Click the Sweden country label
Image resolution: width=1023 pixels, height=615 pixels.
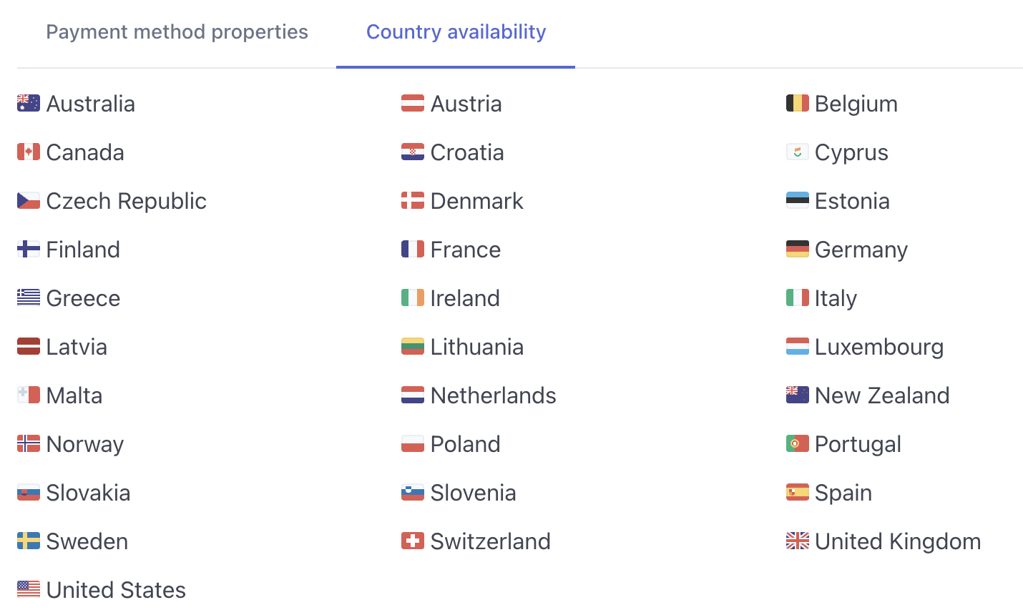click(87, 541)
